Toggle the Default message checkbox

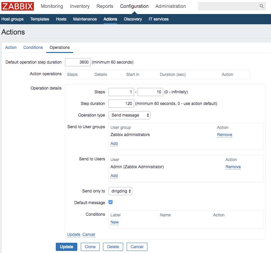tap(111, 202)
